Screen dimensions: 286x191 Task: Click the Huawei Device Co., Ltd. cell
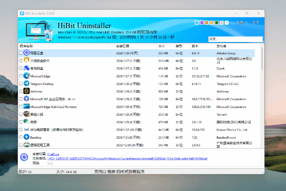(232, 130)
